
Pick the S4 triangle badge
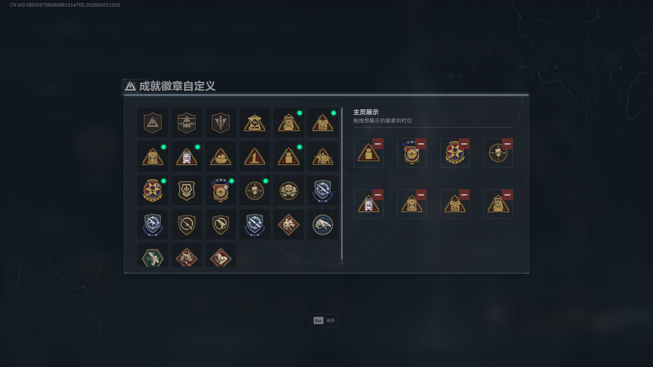255,123
